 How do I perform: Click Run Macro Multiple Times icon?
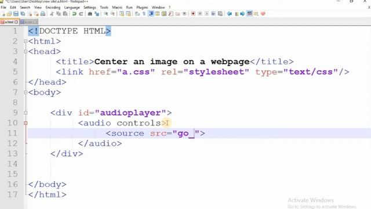(213, 14)
